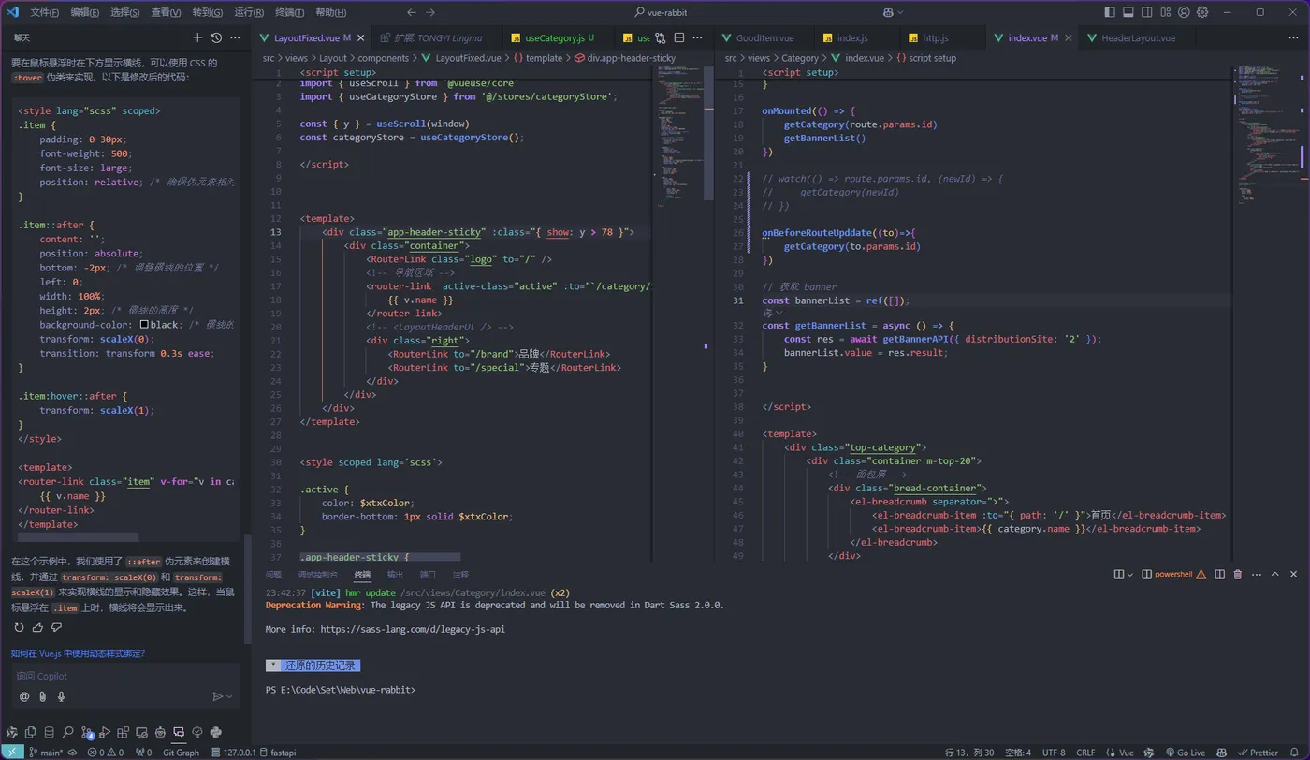Image resolution: width=1310 pixels, height=760 pixels.
Task: Give thumbs down to Copilot answer
Action: (56, 628)
